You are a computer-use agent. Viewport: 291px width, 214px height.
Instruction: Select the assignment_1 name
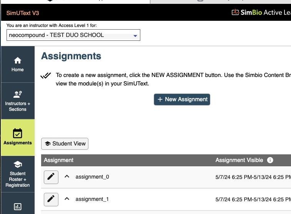[92, 199]
